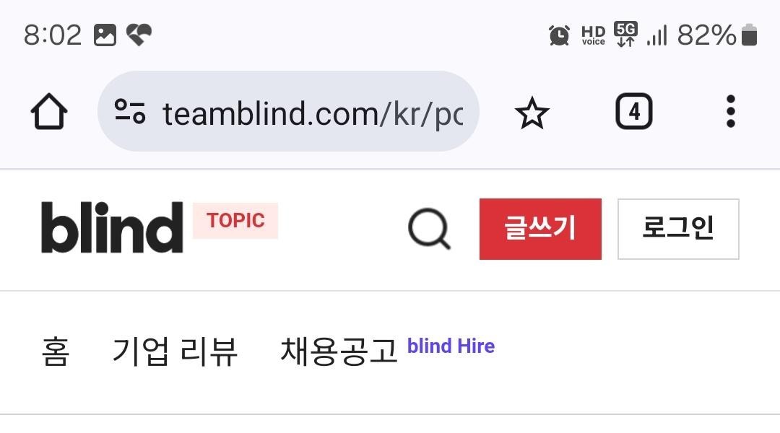Image resolution: width=780 pixels, height=433 pixels.
Task: Follow the blind Hire link
Action: (x=451, y=346)
